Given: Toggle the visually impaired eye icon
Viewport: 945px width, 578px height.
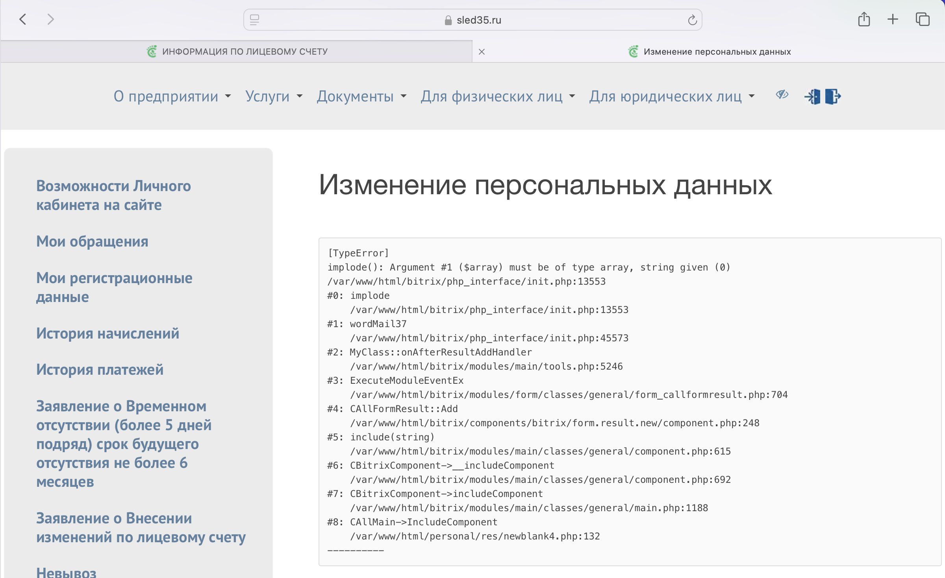Looking at the screenshot, I should 782,95.
